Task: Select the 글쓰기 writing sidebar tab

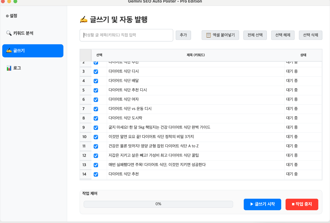Action: (x=33, y=51)
